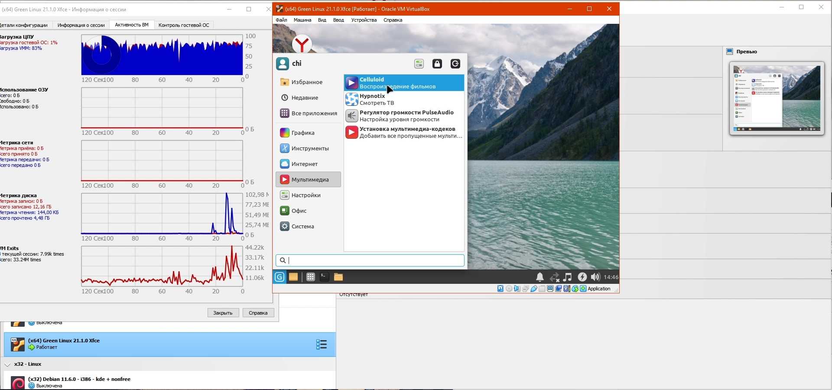Select the Офис category
This screenshot has width=832, height=390.
pyautogui.click(x=308, y=211)
